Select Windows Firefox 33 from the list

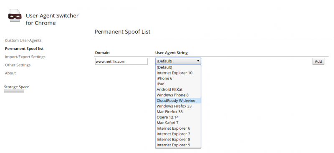tap(178, 106)
